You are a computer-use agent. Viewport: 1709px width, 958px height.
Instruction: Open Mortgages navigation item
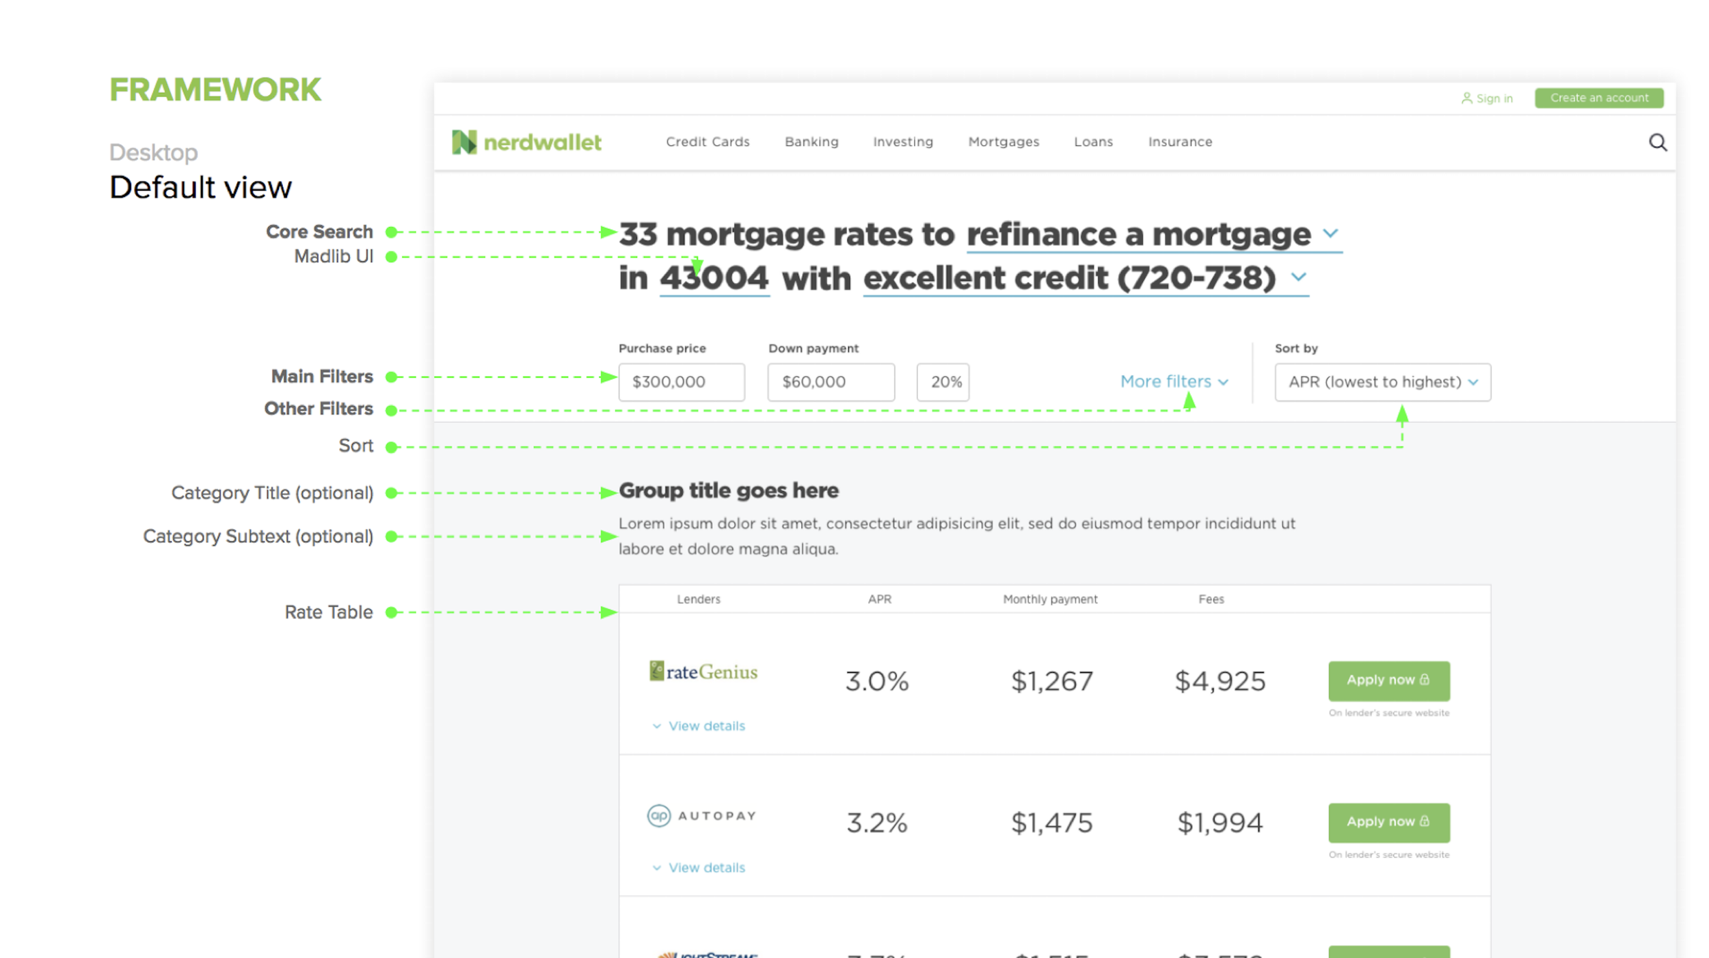[x=1003, y=141]
